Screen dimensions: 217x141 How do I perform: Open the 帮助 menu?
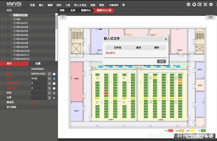tap(102, 5)
